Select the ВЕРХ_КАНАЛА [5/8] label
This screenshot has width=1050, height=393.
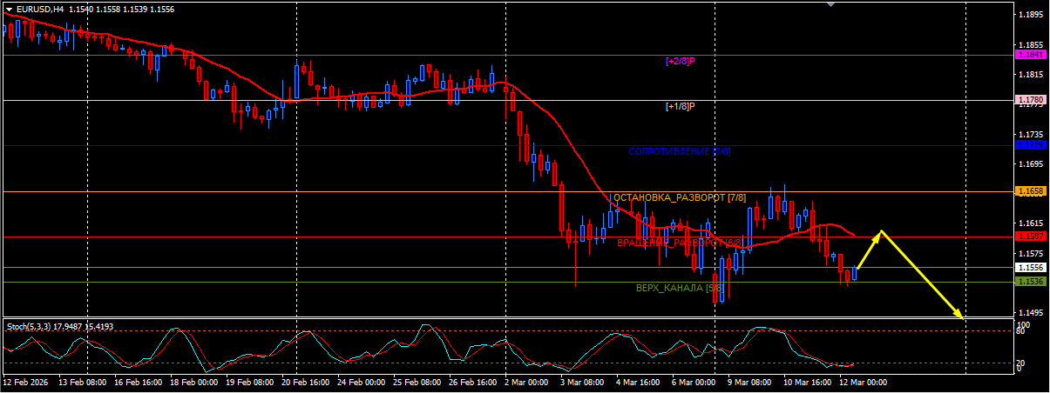tap(680, 288)
